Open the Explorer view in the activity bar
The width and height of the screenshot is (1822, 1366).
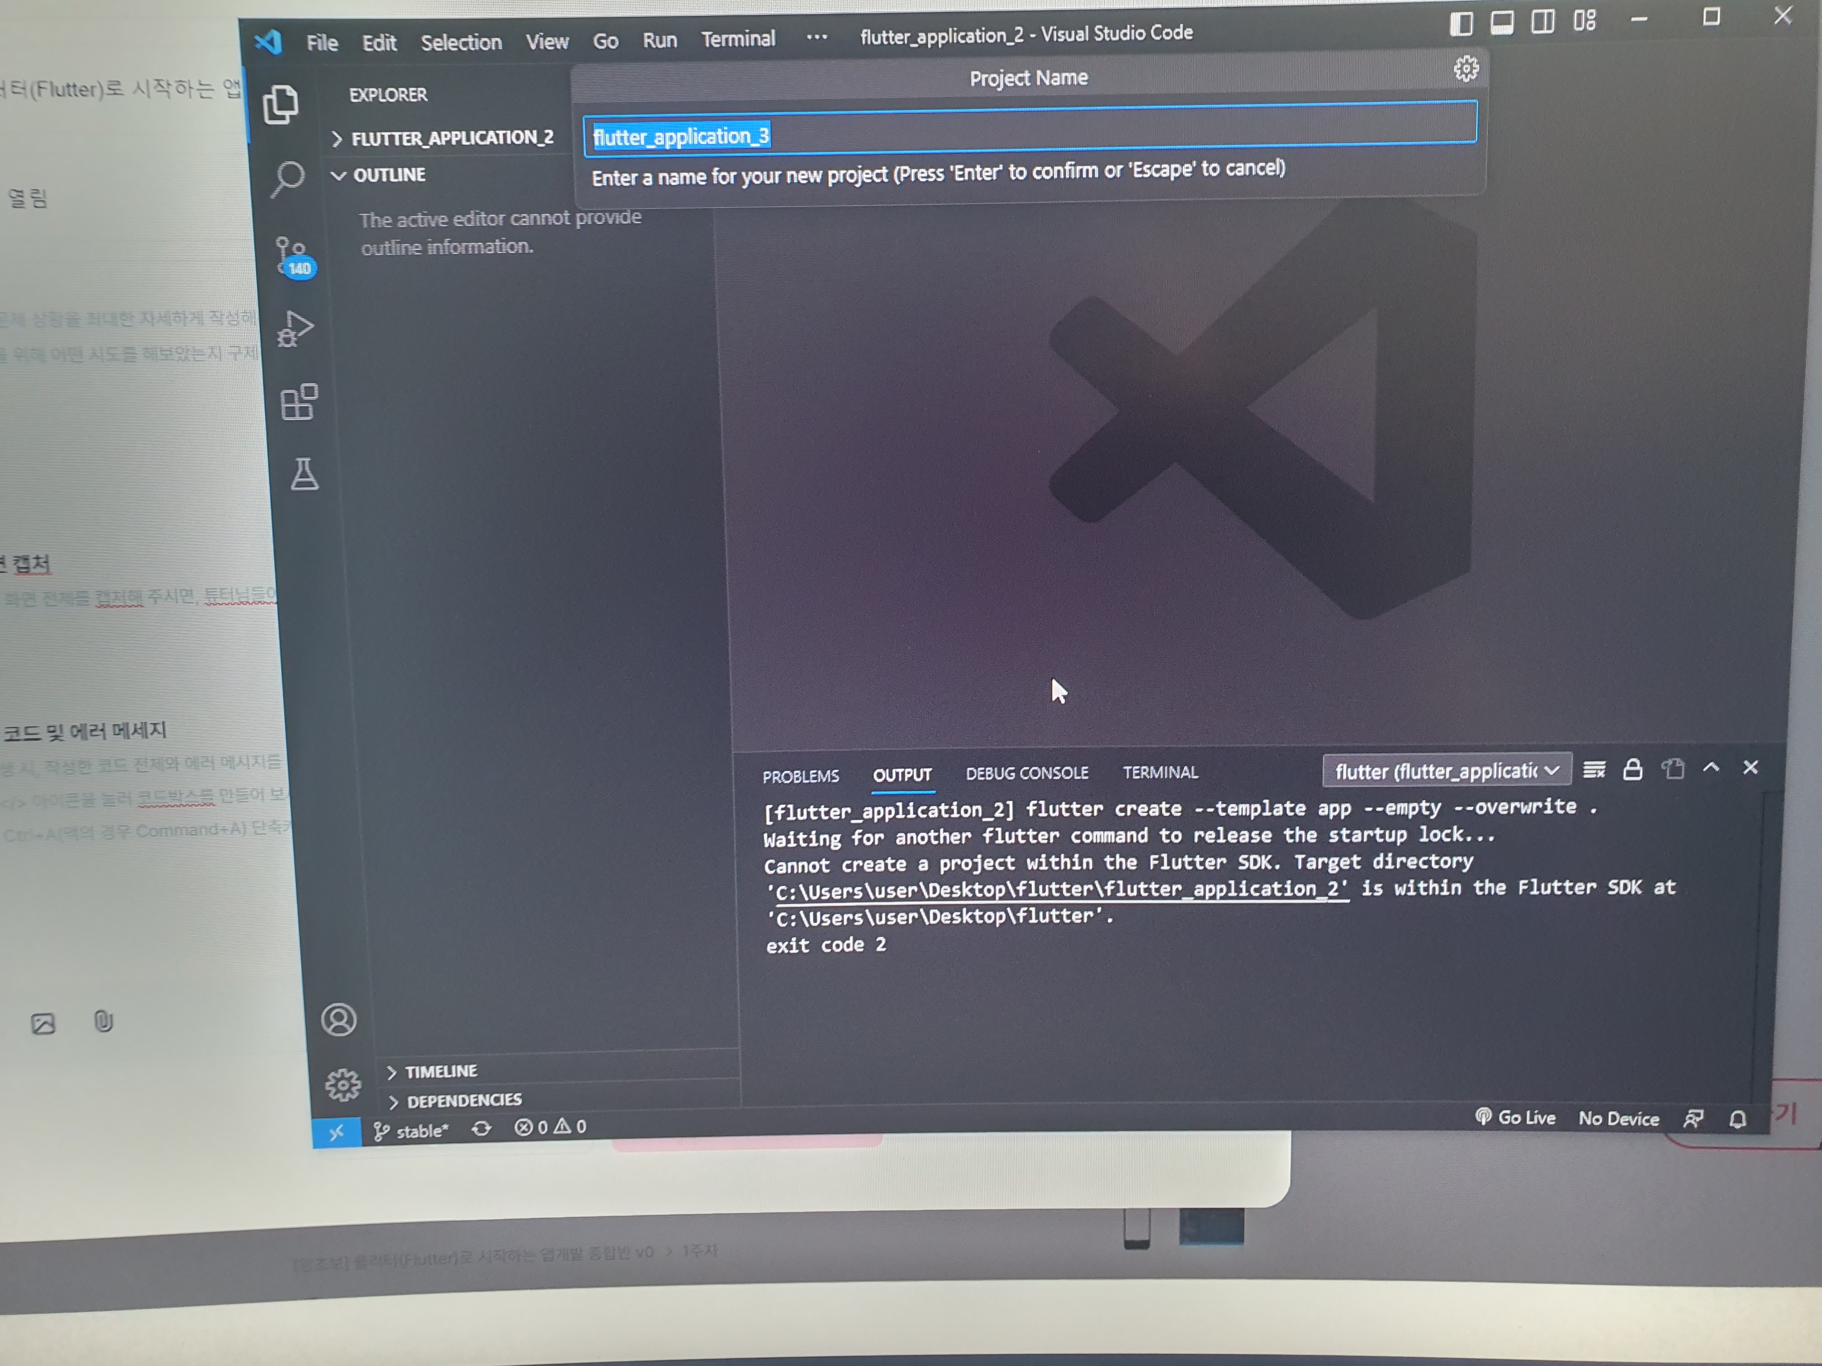point(280,104)
